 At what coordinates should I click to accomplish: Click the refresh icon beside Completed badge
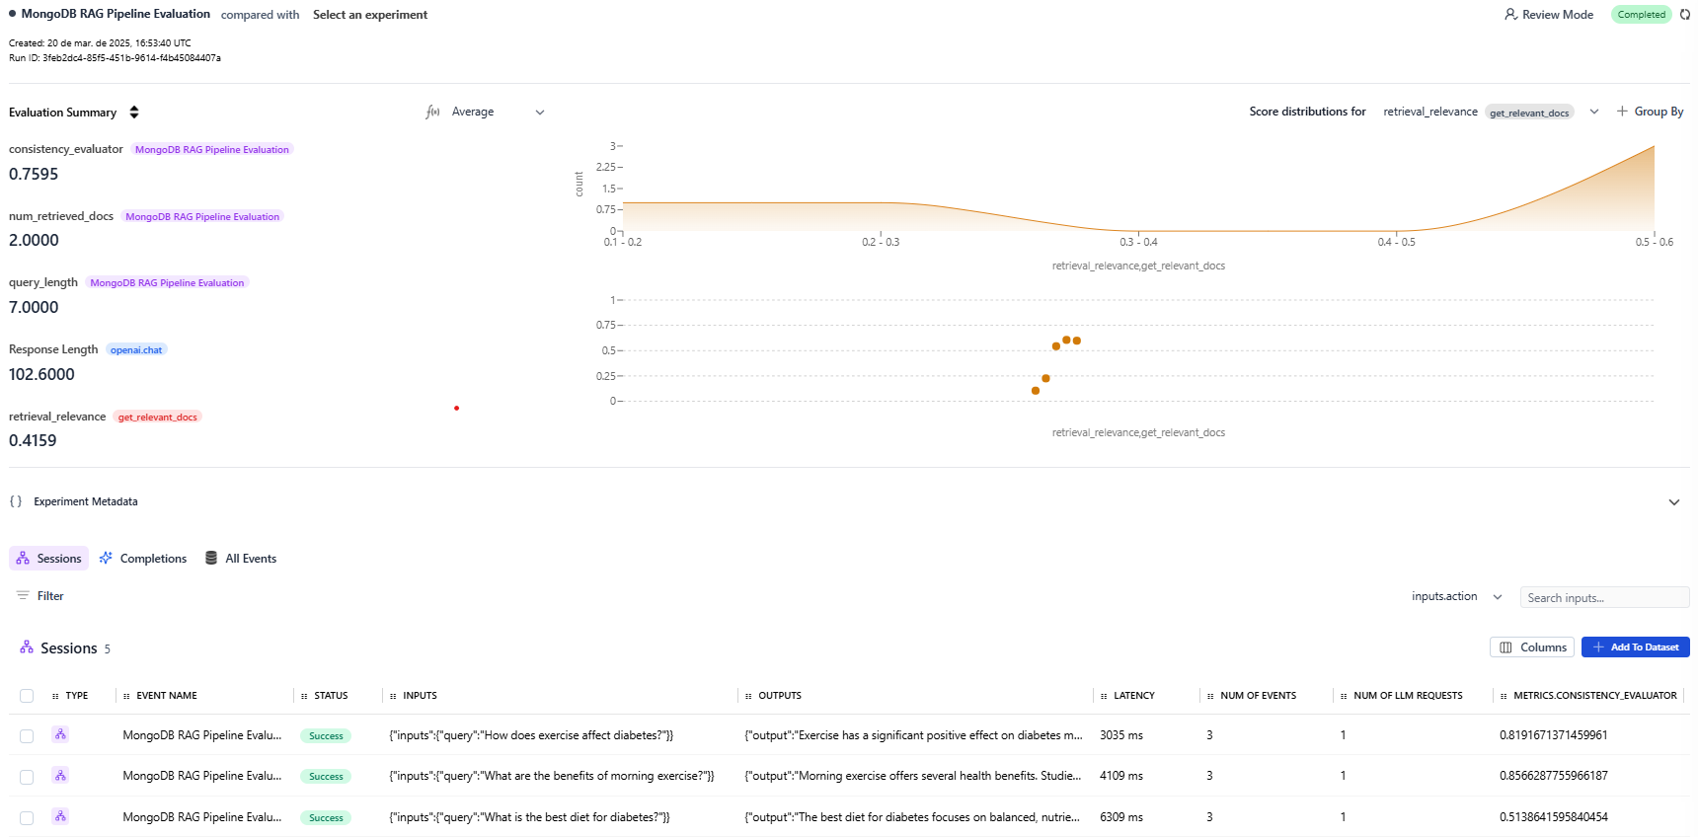(1684, 15)
